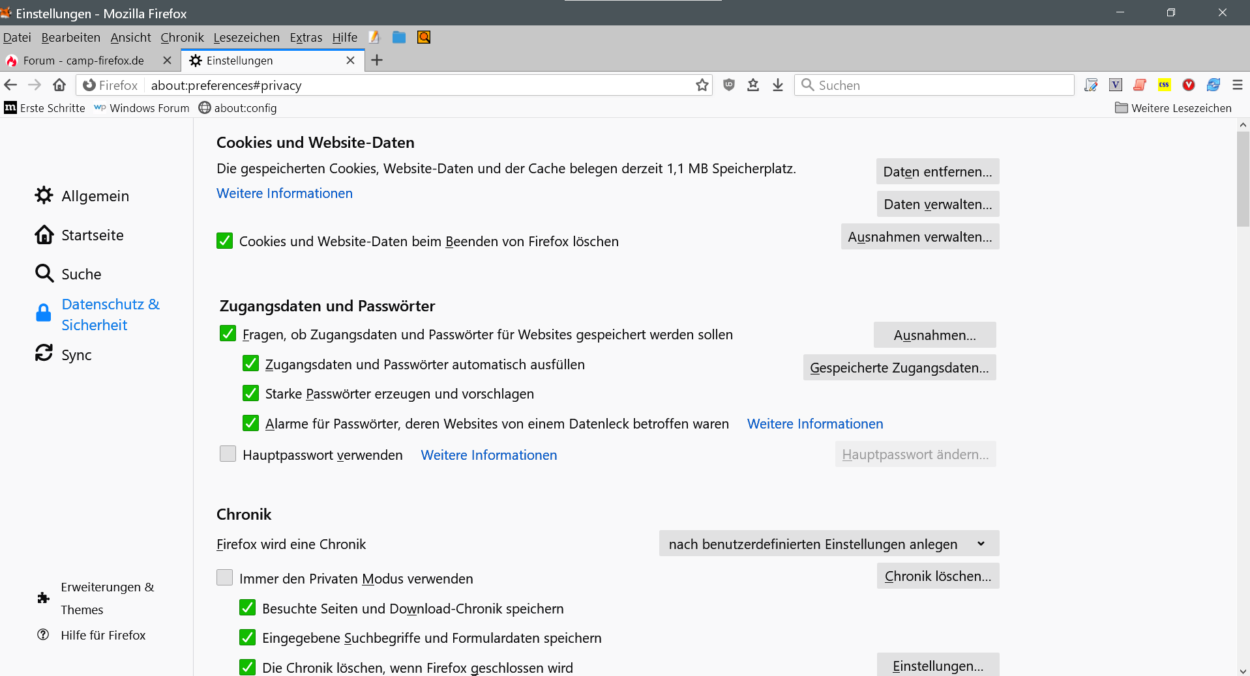Click the Daten entfernen... button
1250x676 pixels.
click(937, 172)
